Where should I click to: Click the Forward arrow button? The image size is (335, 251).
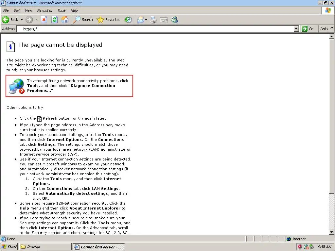[x=29, y=20]
